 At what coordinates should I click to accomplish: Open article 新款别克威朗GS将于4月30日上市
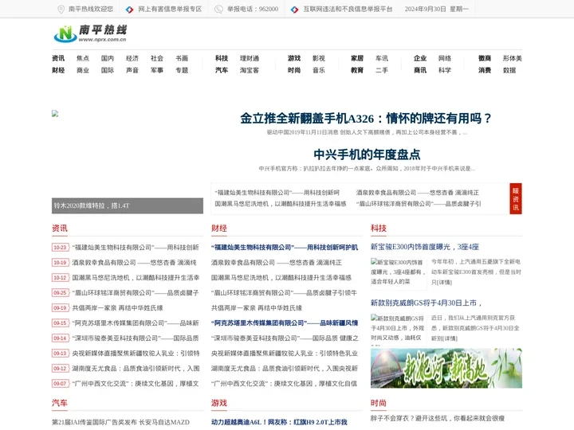(426, 303)
